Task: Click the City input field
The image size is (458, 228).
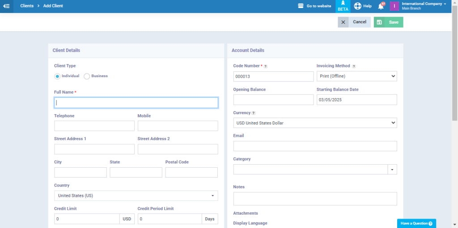Action: point(81,172)
